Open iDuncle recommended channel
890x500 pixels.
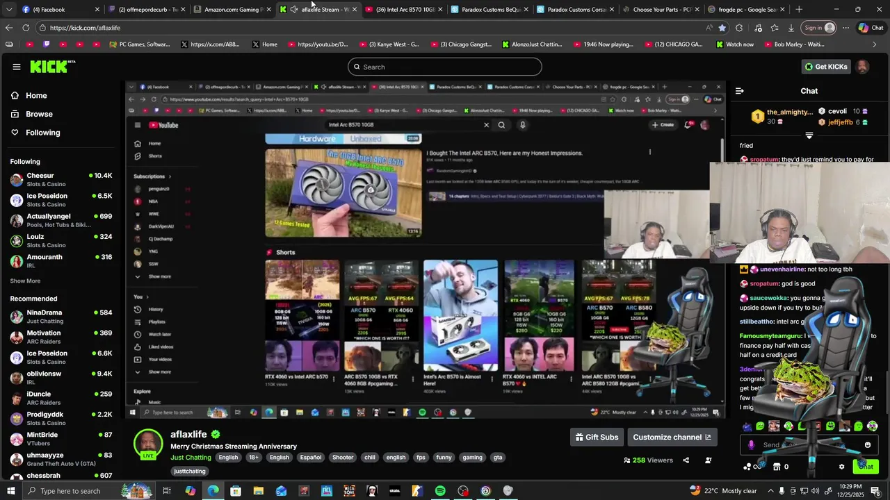pos(61,398)
